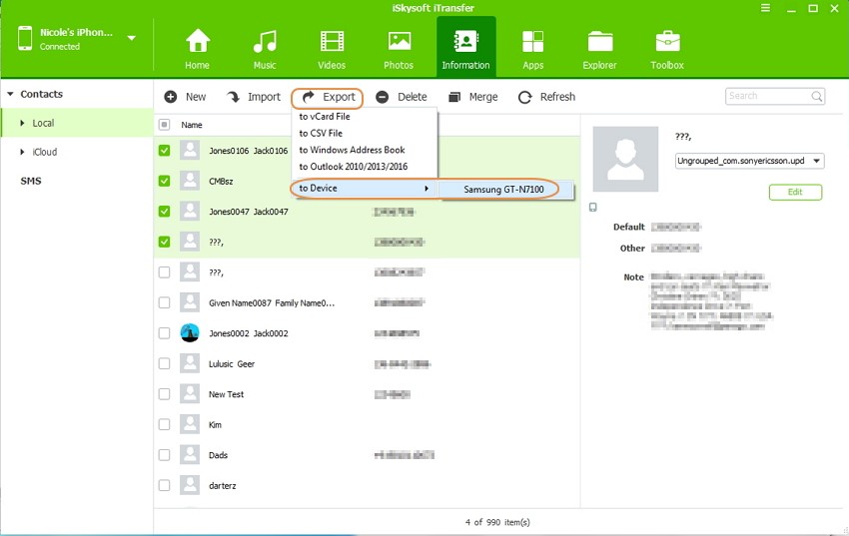Image resolution: width=849 pixels, height=536 pixels.
Task: Expand the Local contacts node
Action: coord(22,124)
